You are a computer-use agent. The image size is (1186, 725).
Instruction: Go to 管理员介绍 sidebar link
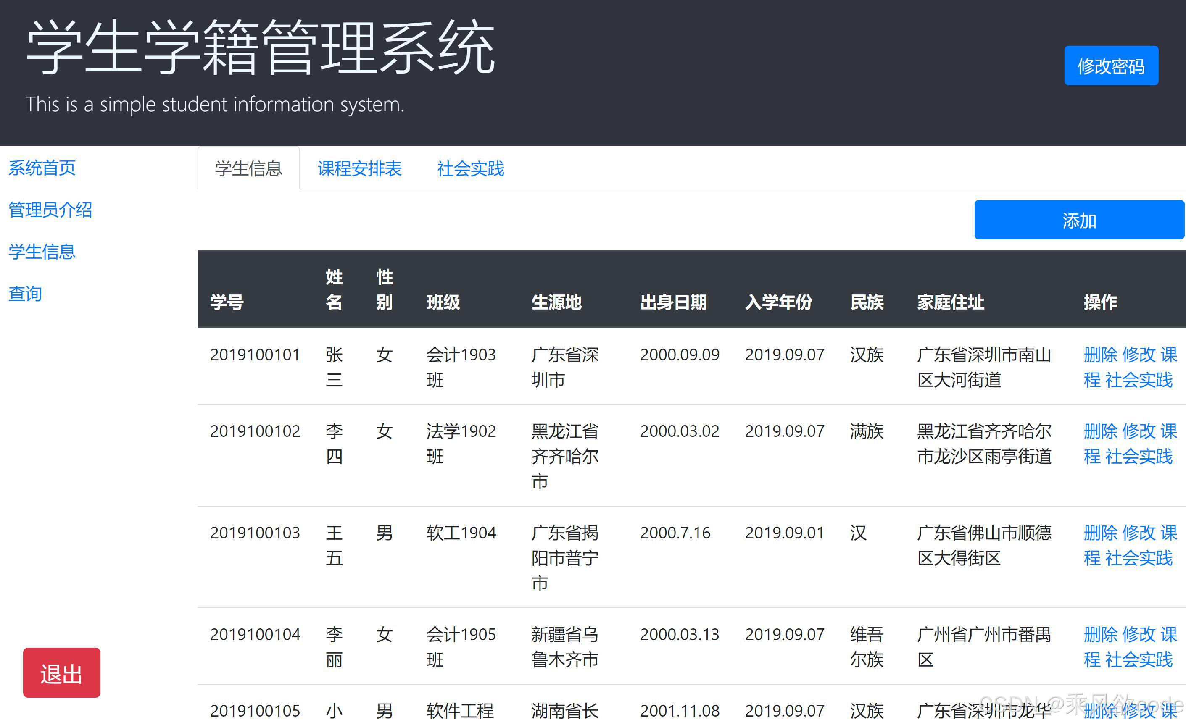(x=50, y=210)
